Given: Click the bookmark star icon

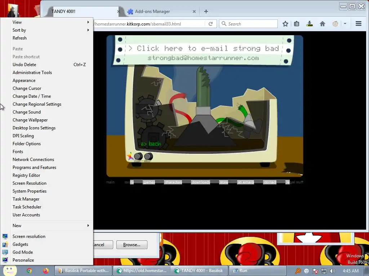Looking at the screenshot, I should click(x=285, y=24).
